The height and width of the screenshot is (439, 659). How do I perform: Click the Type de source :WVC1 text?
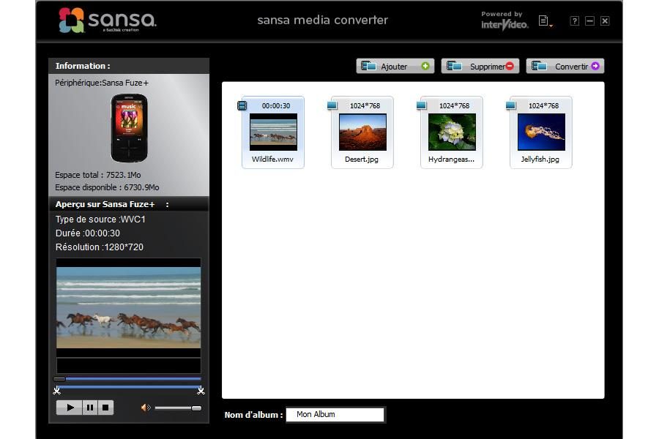(x=100, y=219)
